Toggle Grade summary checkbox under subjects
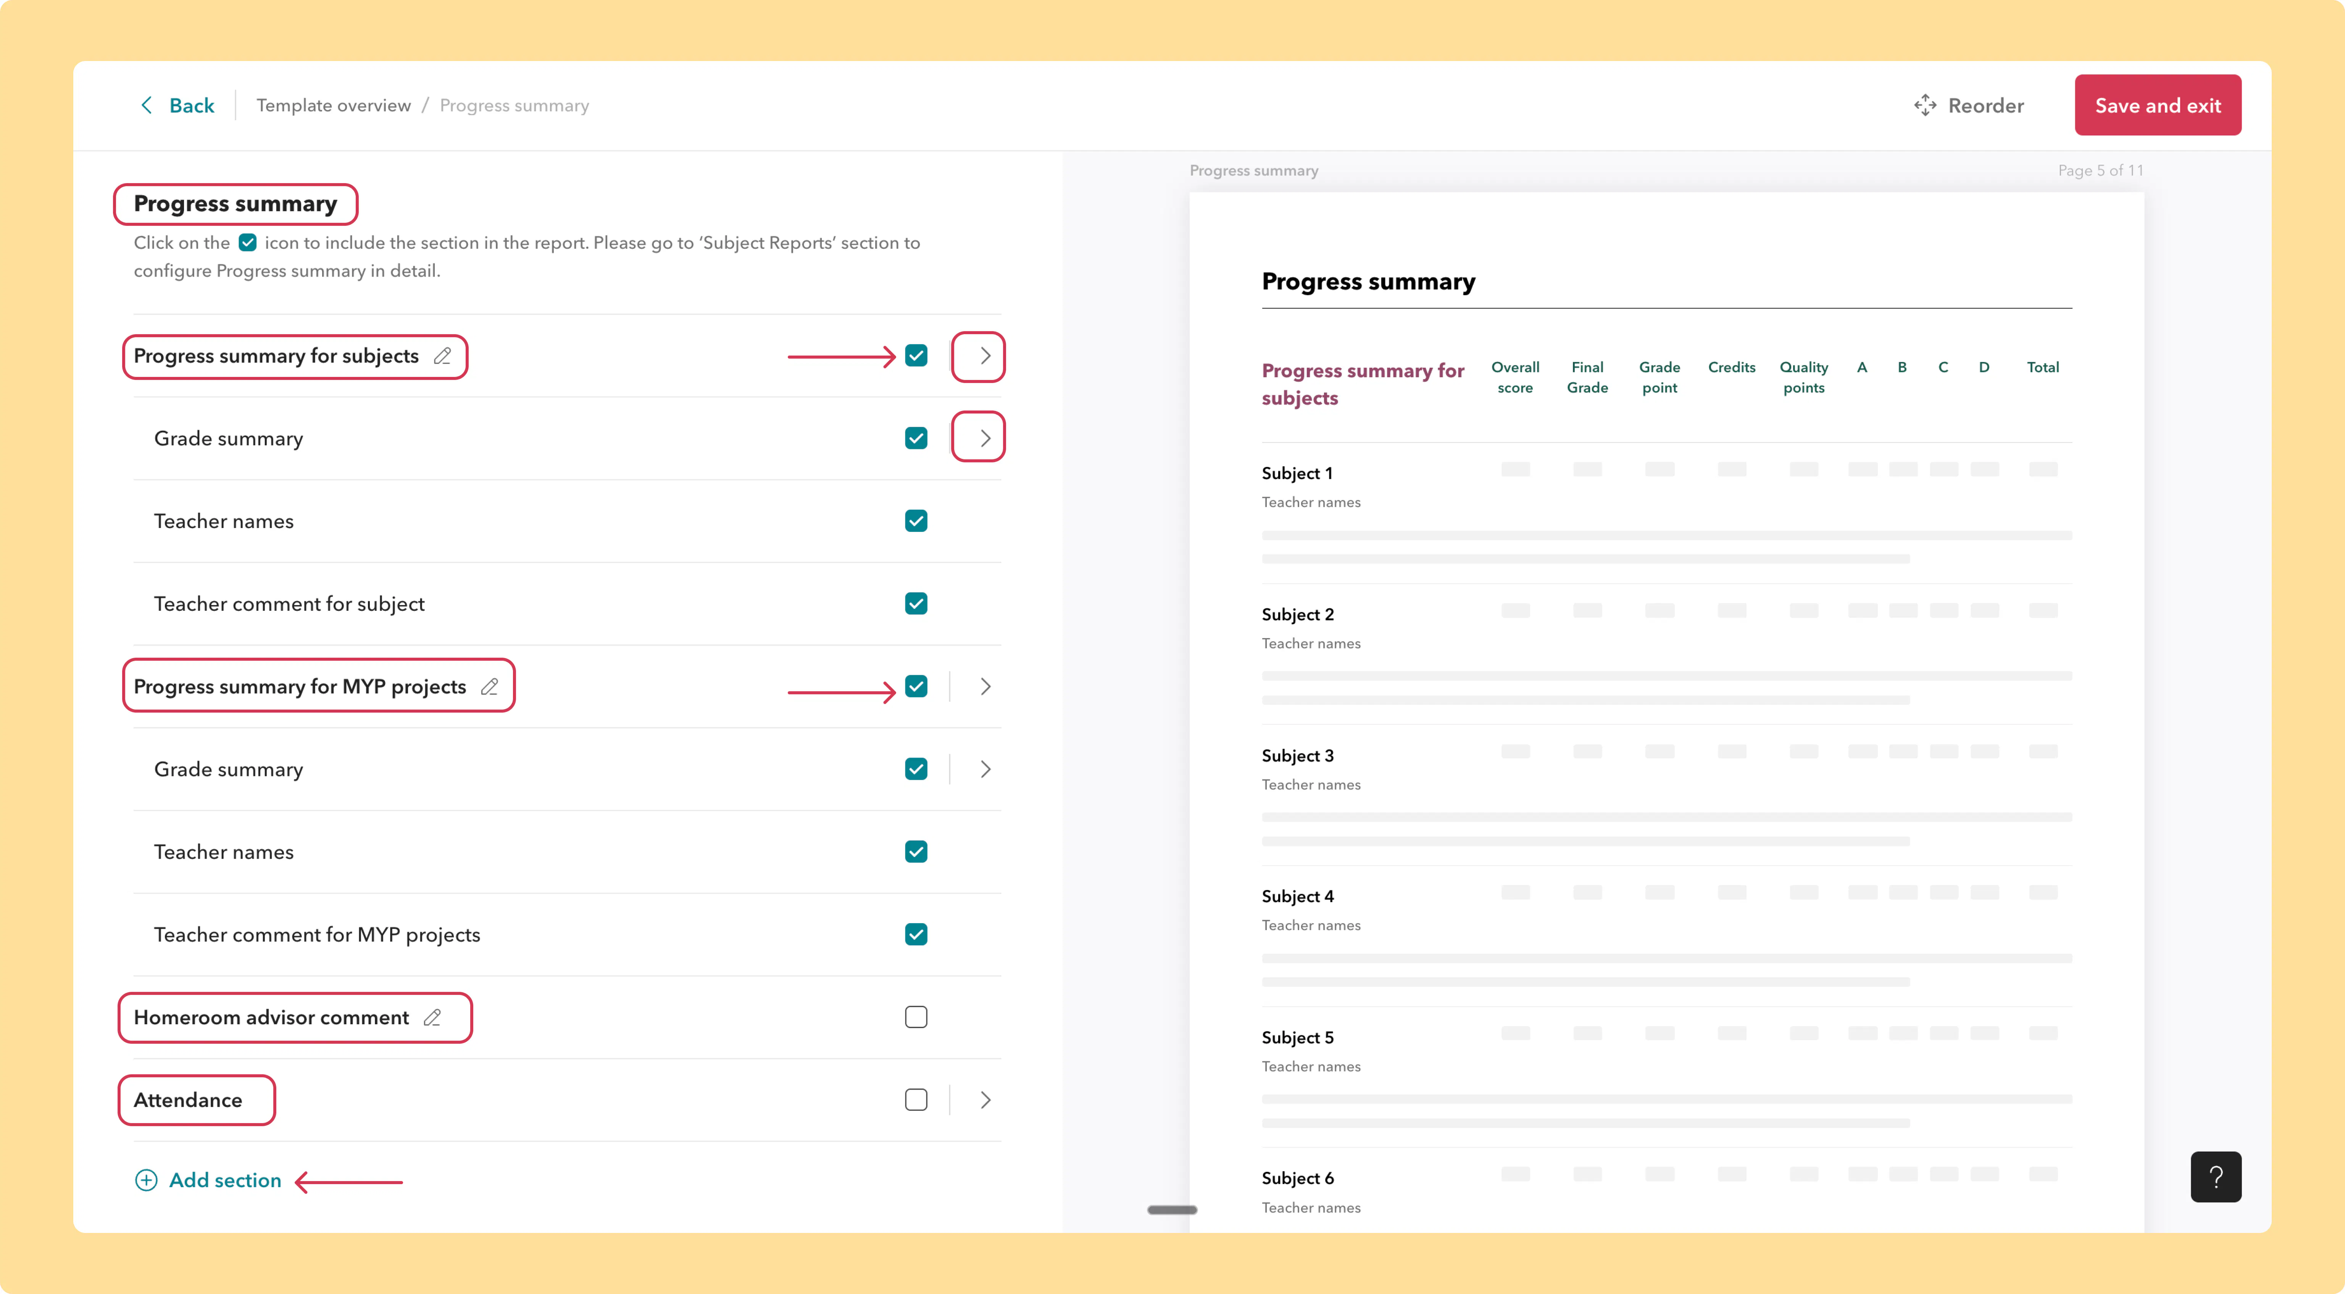Viewport: 2345px width, 1294px height. tap(916, 439)
